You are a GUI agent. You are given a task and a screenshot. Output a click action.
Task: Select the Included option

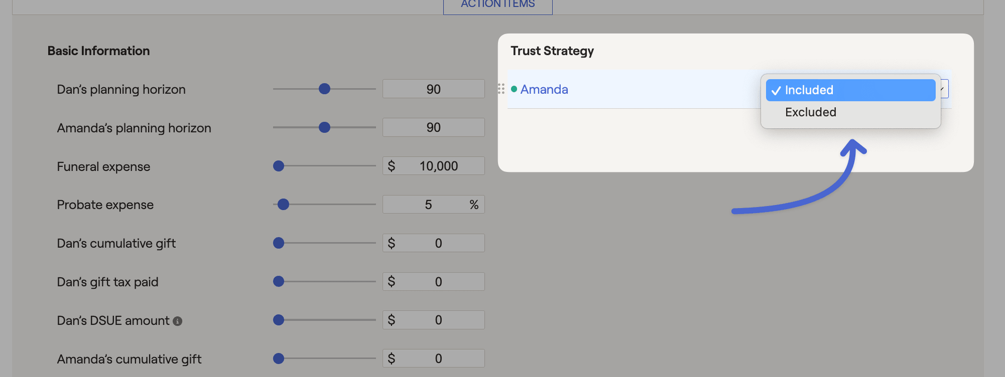click(x=850, y=90)
